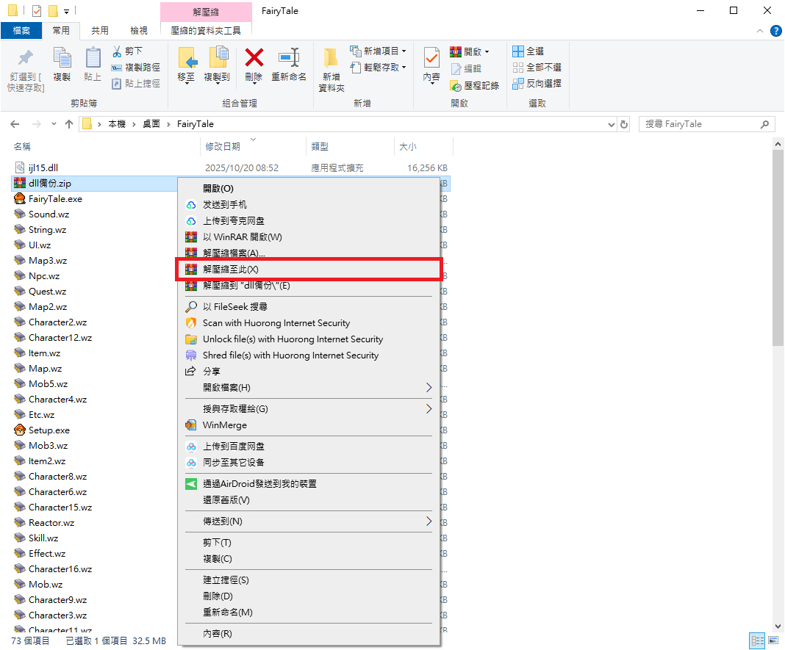This screenshot has width=785, height=650.
Task: Select 解壓縮至此(X) in context menu
Action: pyautogui.click(x=231, y=270)
